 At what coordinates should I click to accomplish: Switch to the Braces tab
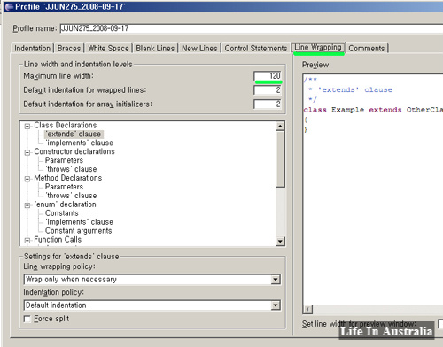(69, 48)
